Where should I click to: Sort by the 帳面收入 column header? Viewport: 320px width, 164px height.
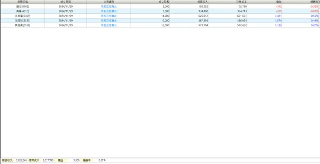[189, 2]
